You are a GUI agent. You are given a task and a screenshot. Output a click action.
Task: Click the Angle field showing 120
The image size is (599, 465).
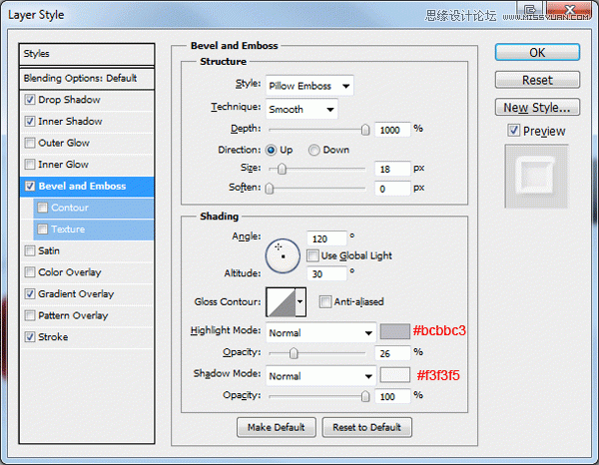(327, 239)
